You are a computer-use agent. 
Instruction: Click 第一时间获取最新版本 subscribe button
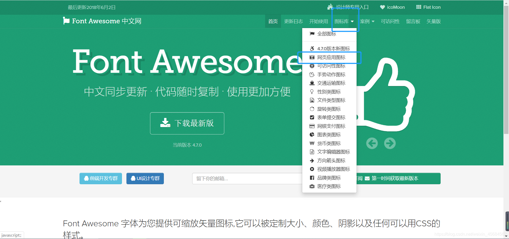[x=398, y=178]
